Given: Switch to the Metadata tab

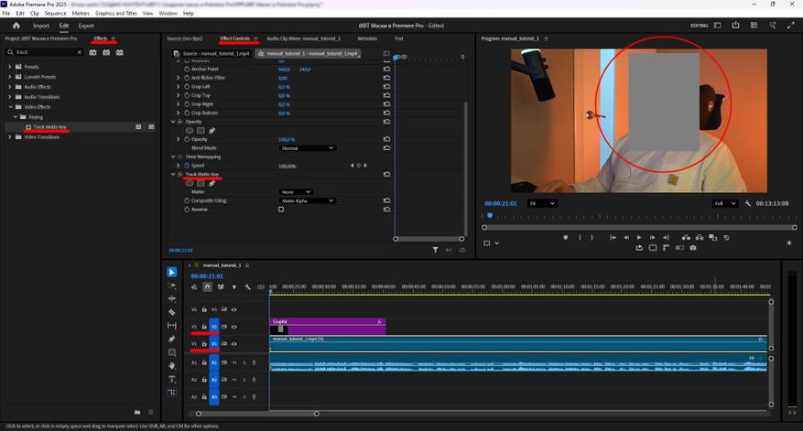Looking at the screenshot, I should pyautogui.click(x=366, y=38).
